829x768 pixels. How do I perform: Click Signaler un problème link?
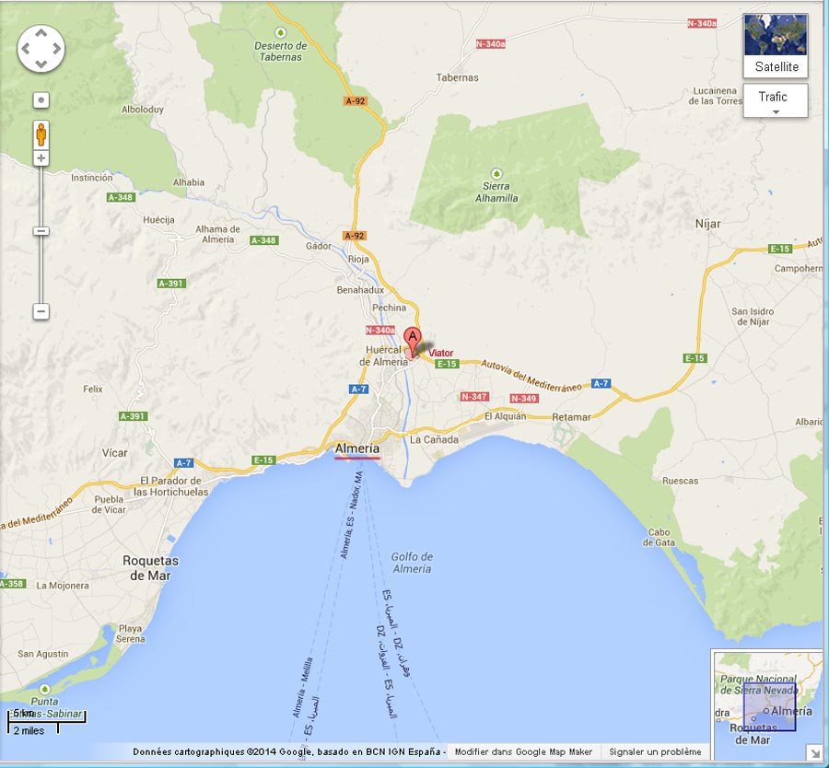click(655, 751)
